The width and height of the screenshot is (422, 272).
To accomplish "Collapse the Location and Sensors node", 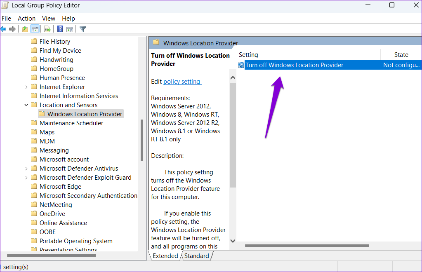I will point(26,105).
